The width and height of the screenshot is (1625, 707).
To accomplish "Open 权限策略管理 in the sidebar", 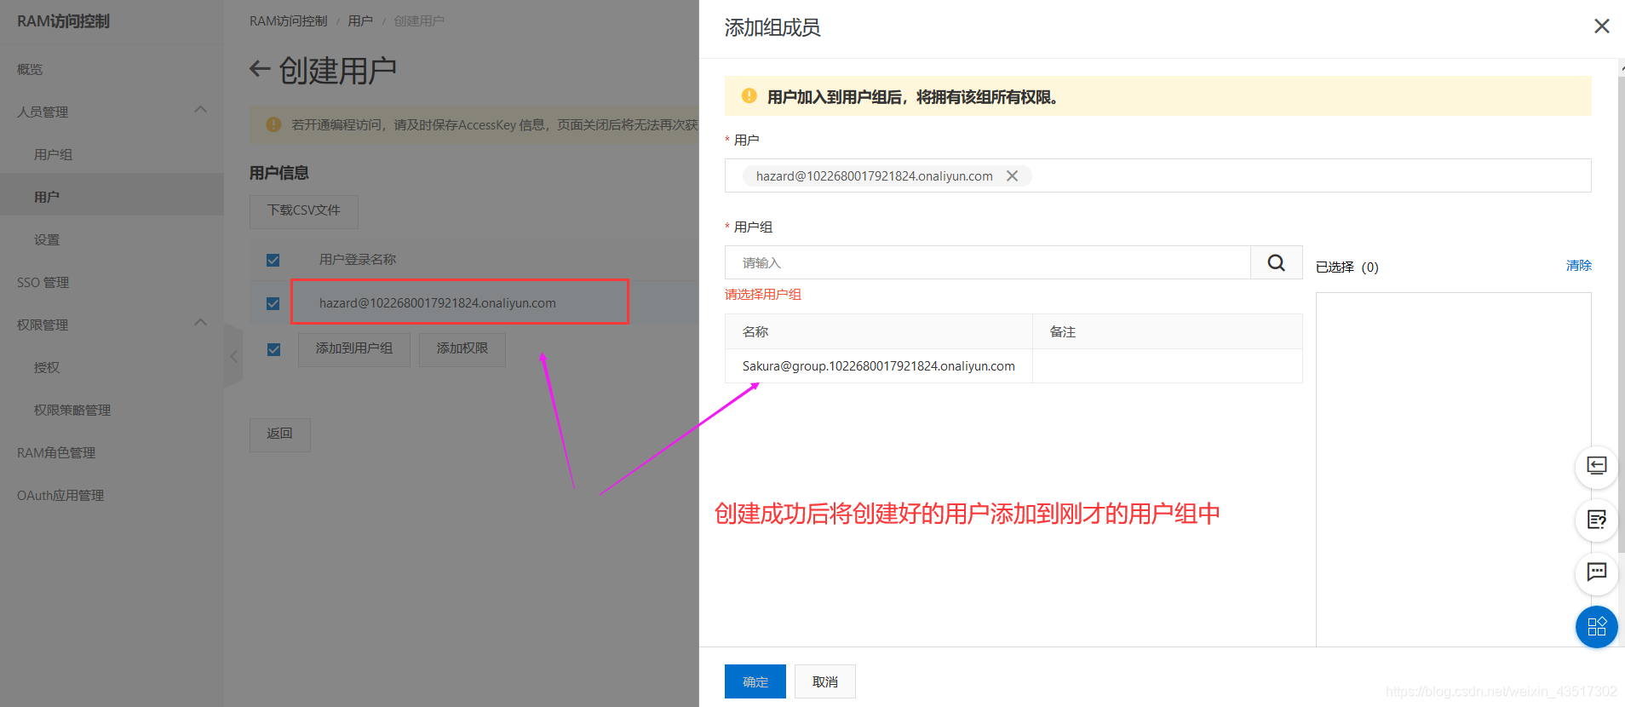I will (72, 411).
